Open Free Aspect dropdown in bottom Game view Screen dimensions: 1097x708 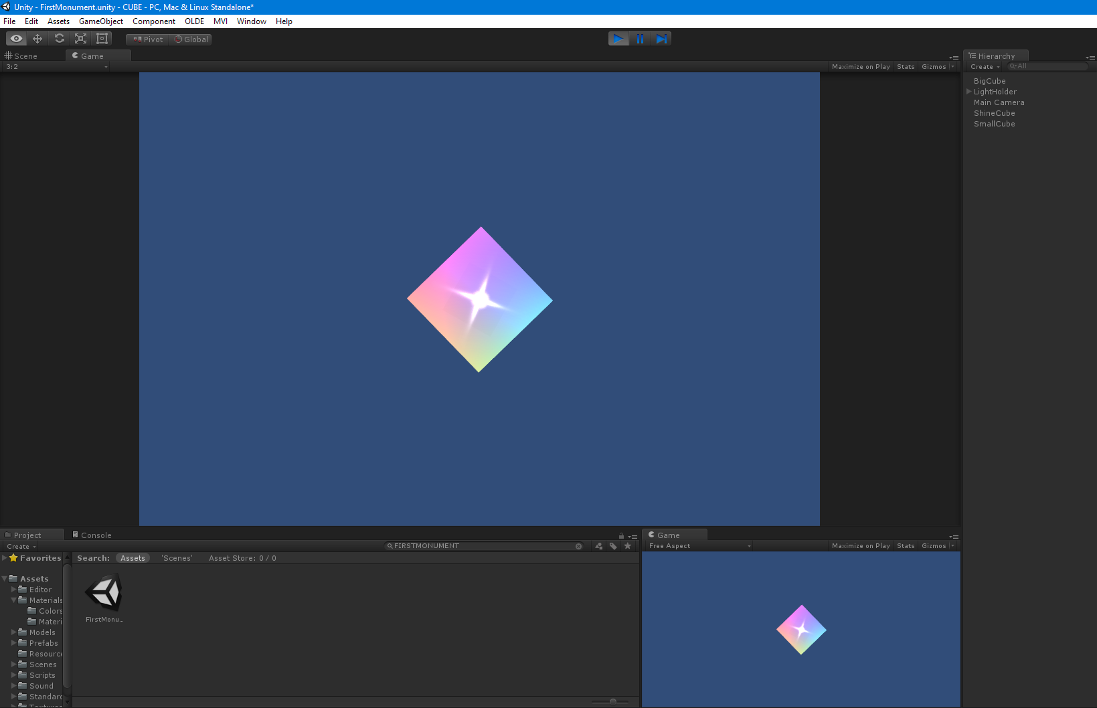699,546
